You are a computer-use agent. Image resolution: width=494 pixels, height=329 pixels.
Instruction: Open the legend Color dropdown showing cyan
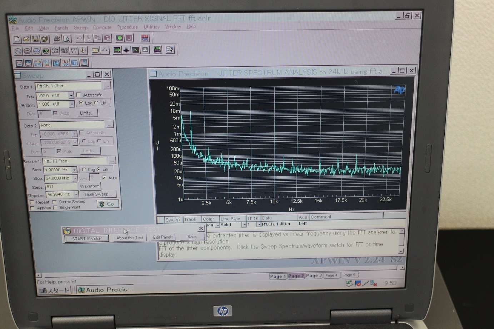click(217, 225)
